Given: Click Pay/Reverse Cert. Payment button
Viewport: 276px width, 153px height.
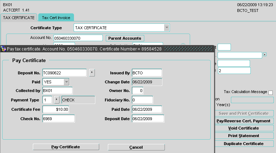Looking at the screenshot, I should coord(244,121).
